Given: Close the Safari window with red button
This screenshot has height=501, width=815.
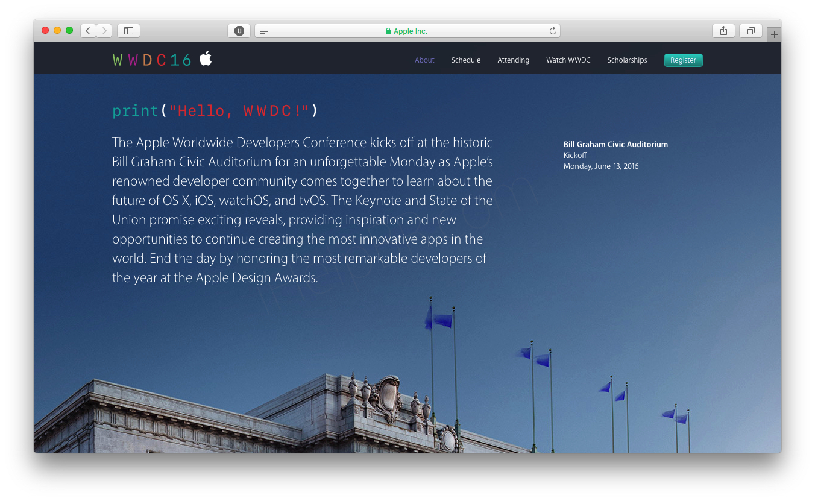Looking at the screenshot, I should point(45,30).
